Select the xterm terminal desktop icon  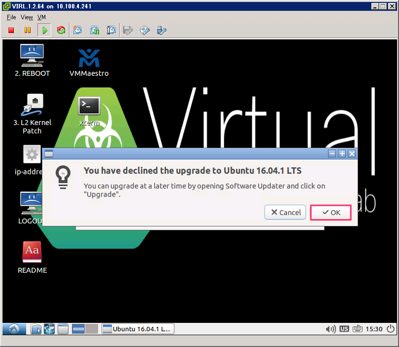point(89,111)
